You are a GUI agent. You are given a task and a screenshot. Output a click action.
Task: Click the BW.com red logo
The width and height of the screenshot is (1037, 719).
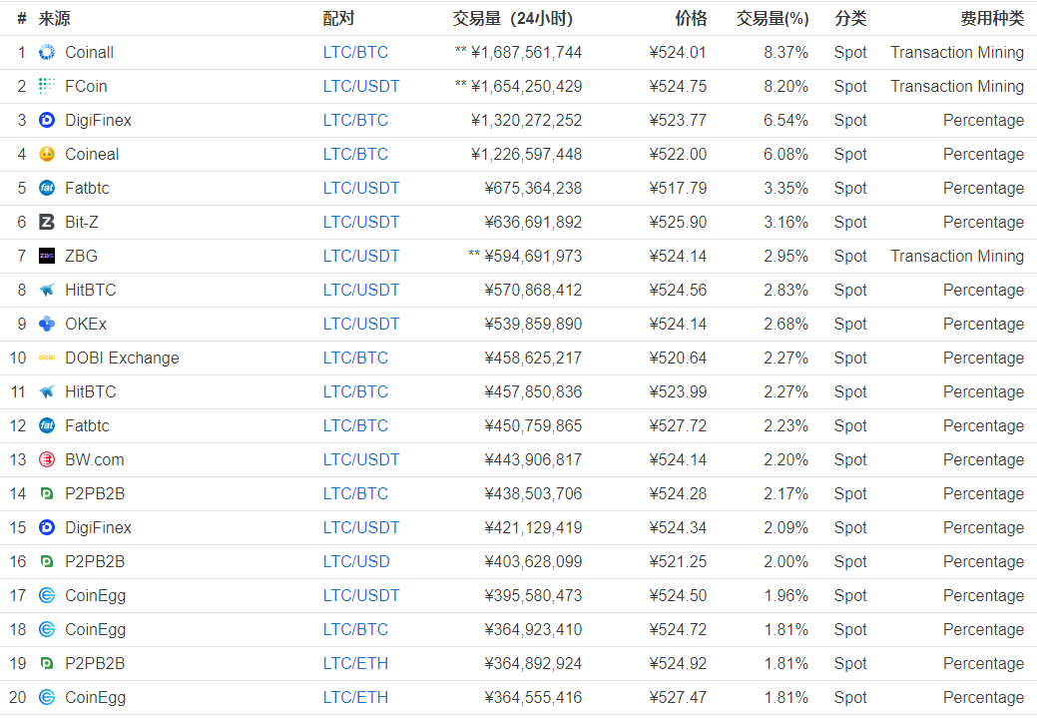[46, 459]
